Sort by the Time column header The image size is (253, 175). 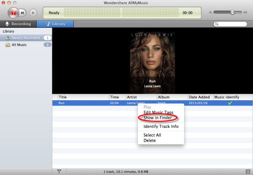[117, 97]
